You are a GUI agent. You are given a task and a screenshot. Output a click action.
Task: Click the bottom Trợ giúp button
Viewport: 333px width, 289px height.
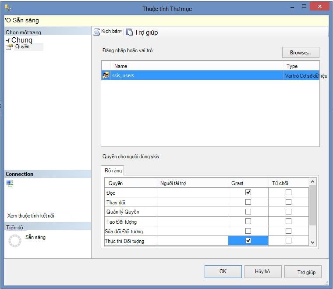pos(303,272)
